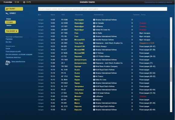
Task: Click Lufthansa logo on LH 2545 row
Action: coord(94,96)
